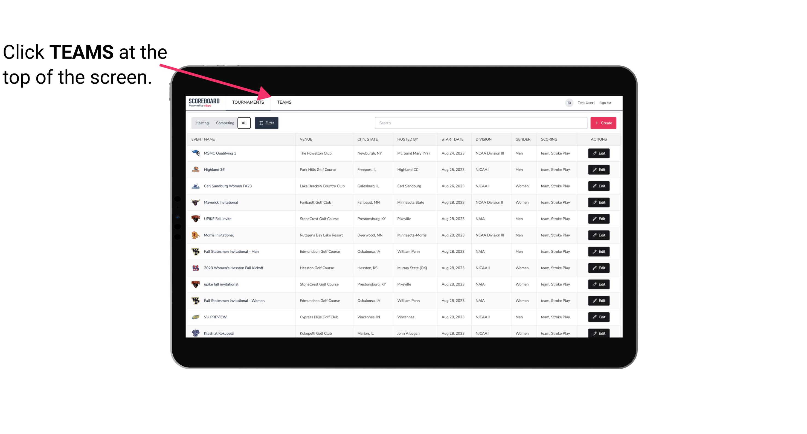Click the Edit icon for Klash at Kokopelli
Screen dimensions: 807x434
(x=599, y=333)
